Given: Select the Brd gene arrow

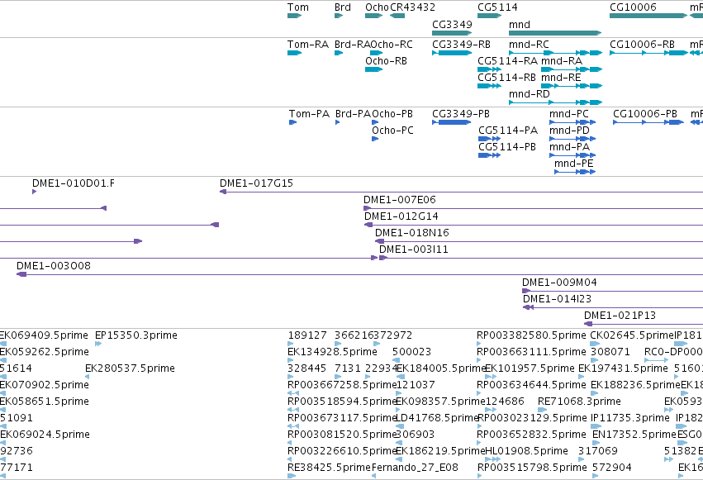Looking at the screenshot, I should click(339, 16).
